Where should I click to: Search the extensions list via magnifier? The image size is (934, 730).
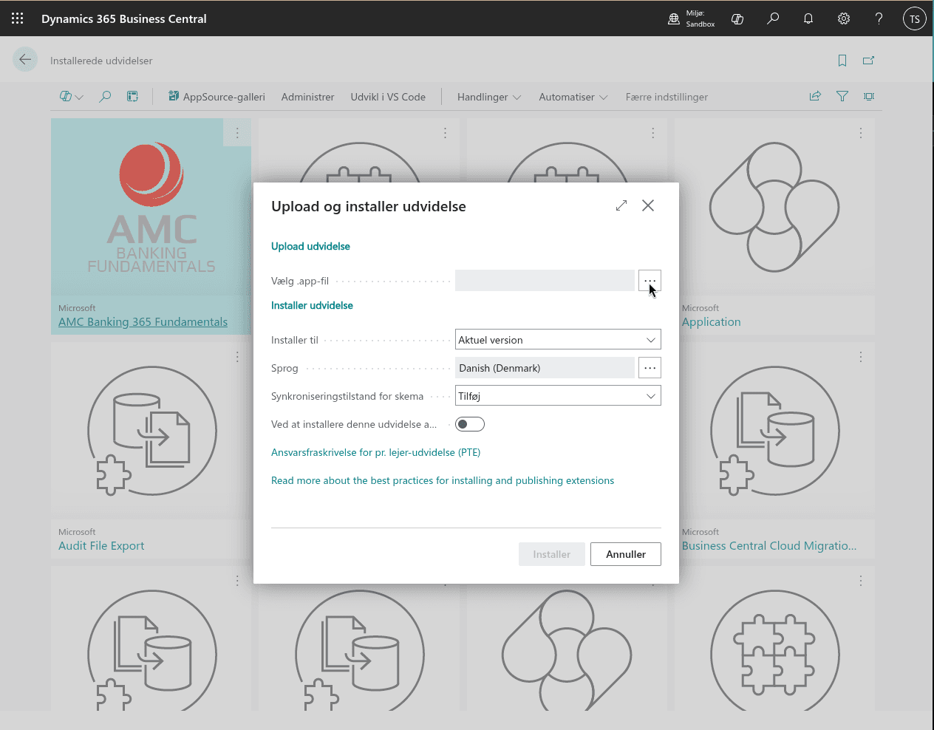105,97
